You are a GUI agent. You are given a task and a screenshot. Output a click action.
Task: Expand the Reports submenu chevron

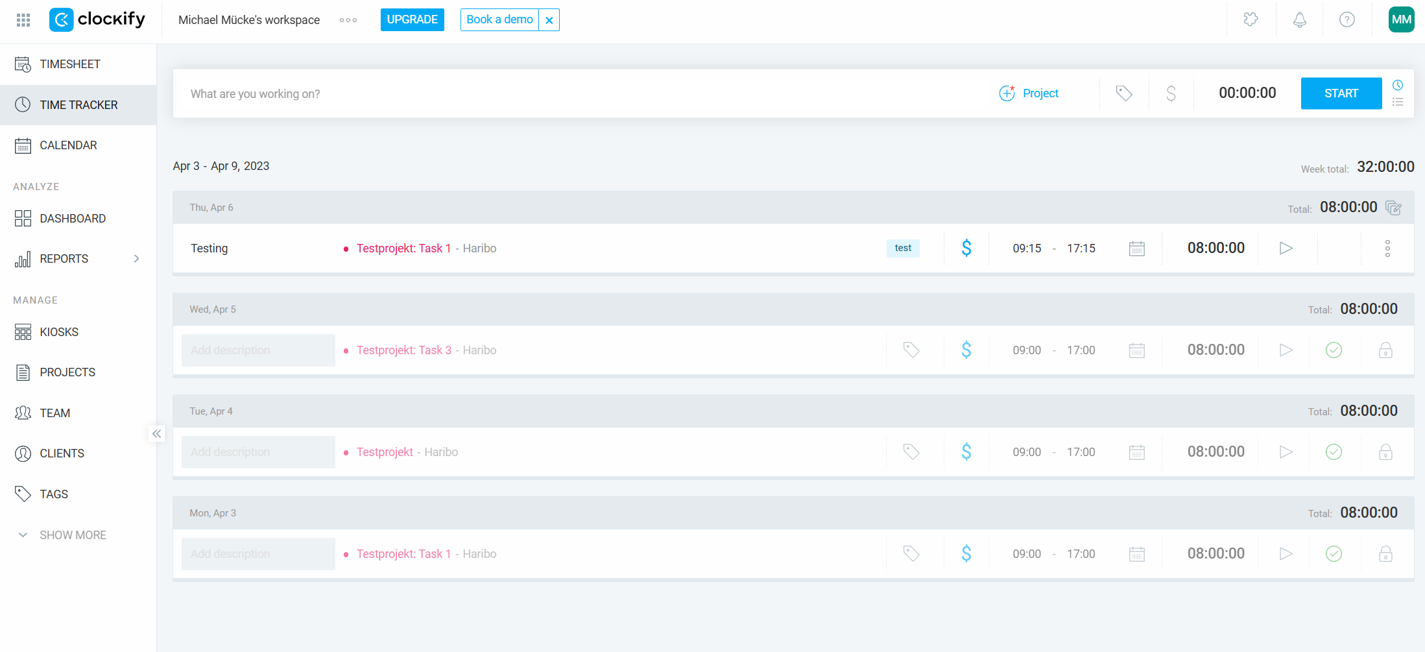coord(136,259)
